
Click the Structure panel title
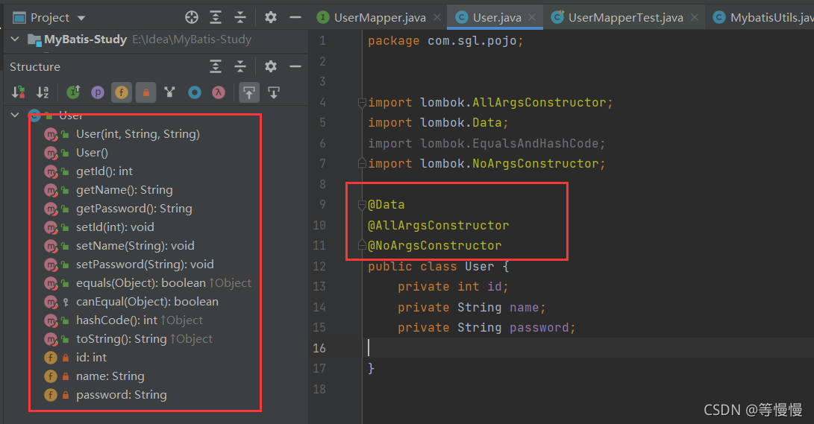tap(35, 67)
